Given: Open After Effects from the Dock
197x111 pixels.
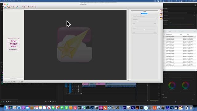Looking at the screenshot, I should coord(133,108).
